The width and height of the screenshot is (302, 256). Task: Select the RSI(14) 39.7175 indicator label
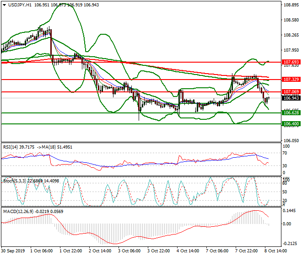point(19,147)
